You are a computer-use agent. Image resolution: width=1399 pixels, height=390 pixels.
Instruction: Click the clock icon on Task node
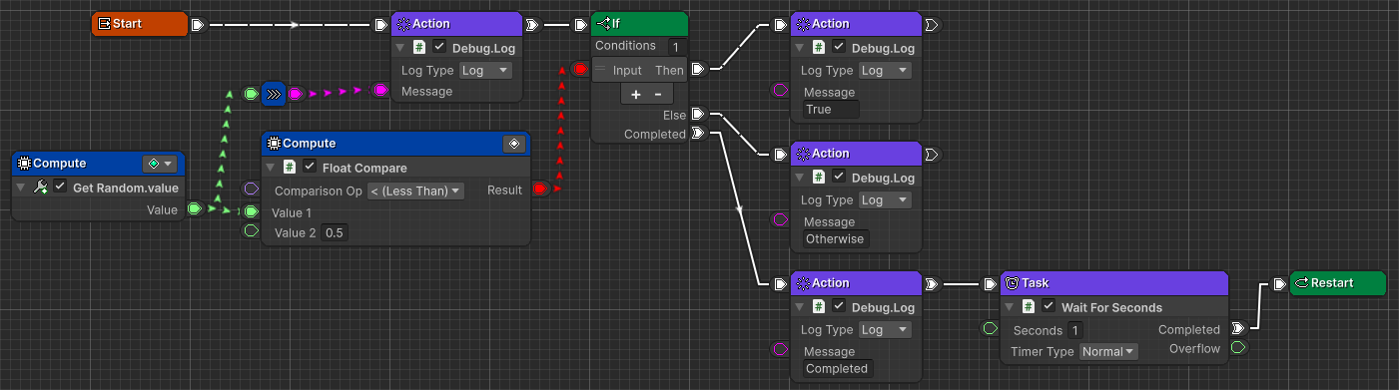tap(1011, 283)
